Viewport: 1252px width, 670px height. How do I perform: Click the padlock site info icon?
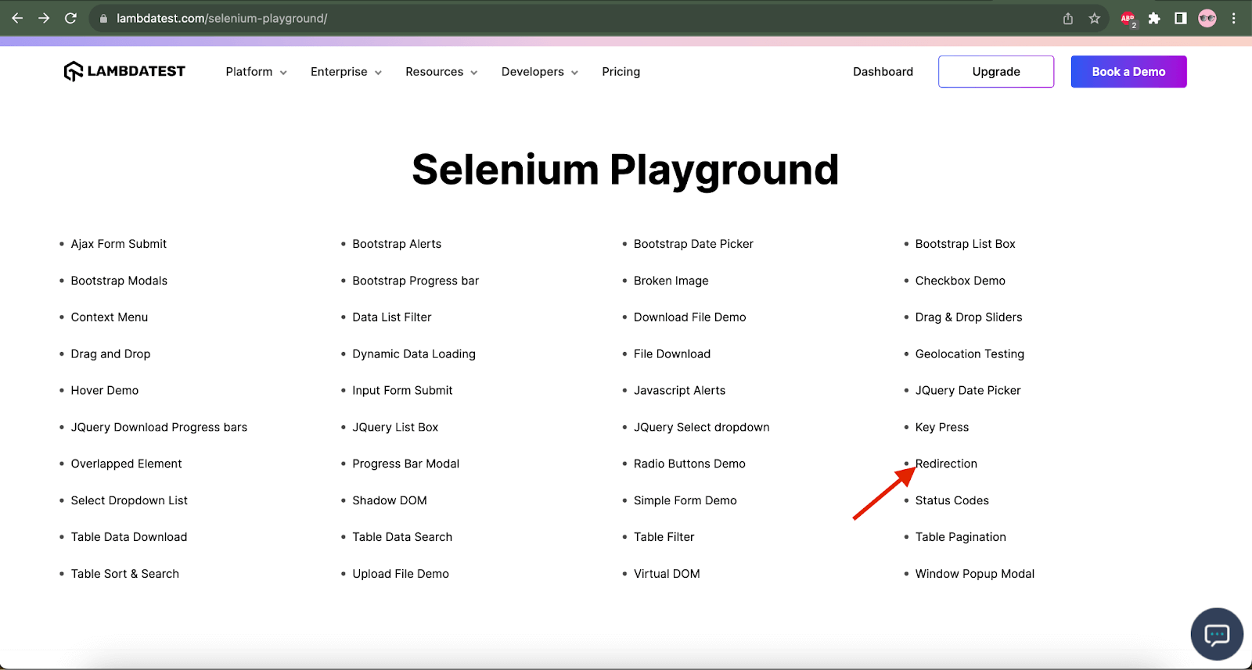click(x=103, y=18)
